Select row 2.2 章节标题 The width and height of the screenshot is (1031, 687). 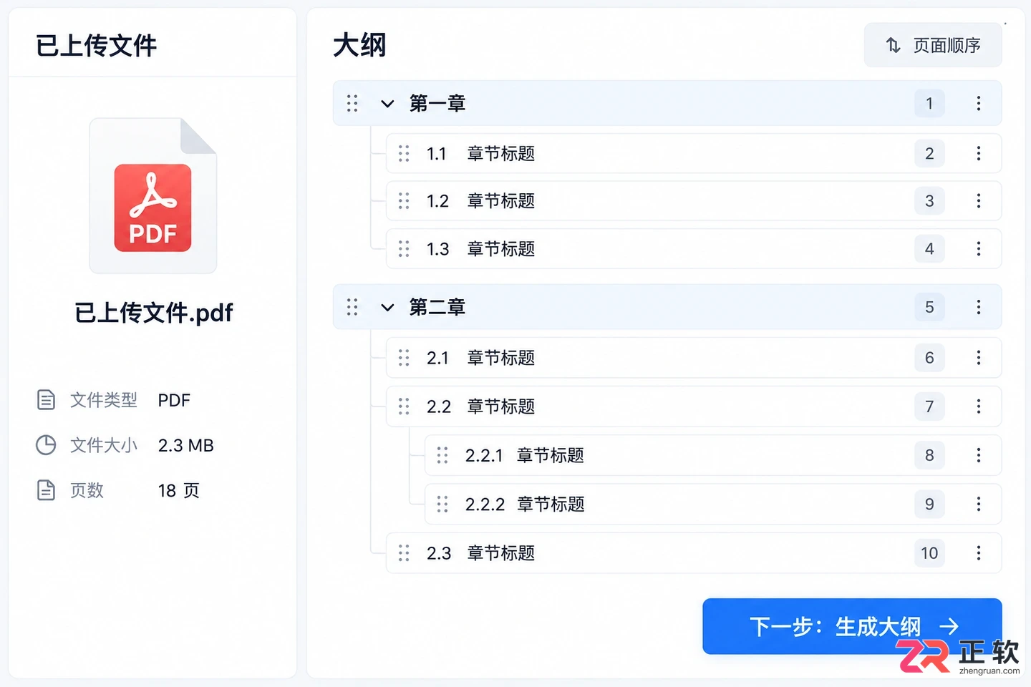693,406
